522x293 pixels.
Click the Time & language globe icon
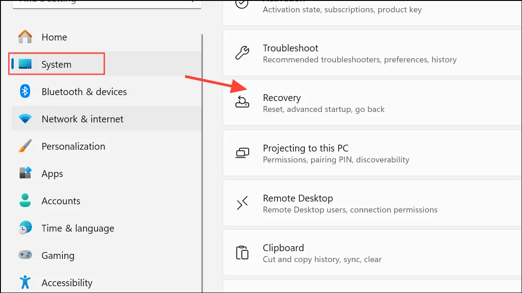click(x=25, y=227)
